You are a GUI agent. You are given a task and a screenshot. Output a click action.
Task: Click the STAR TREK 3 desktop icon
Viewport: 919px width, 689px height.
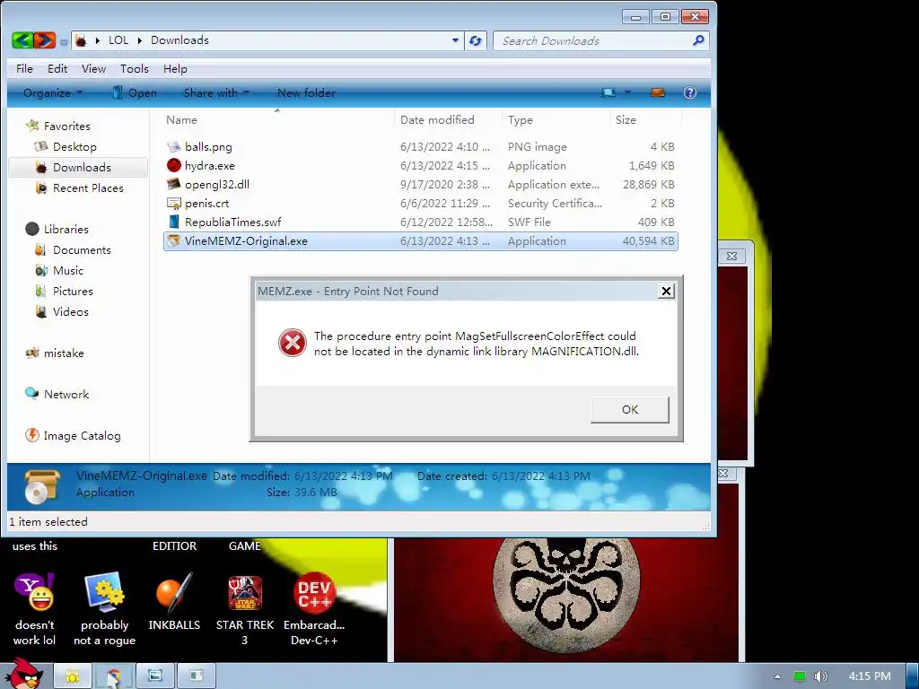(x=245, y=607)
